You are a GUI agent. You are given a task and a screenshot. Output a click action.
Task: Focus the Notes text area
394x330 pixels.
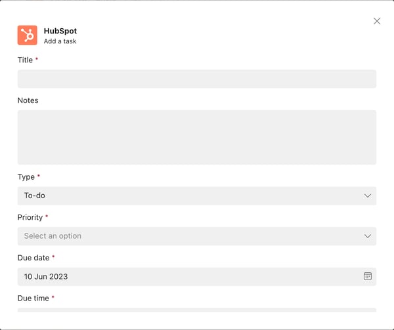tap(197, 137)
